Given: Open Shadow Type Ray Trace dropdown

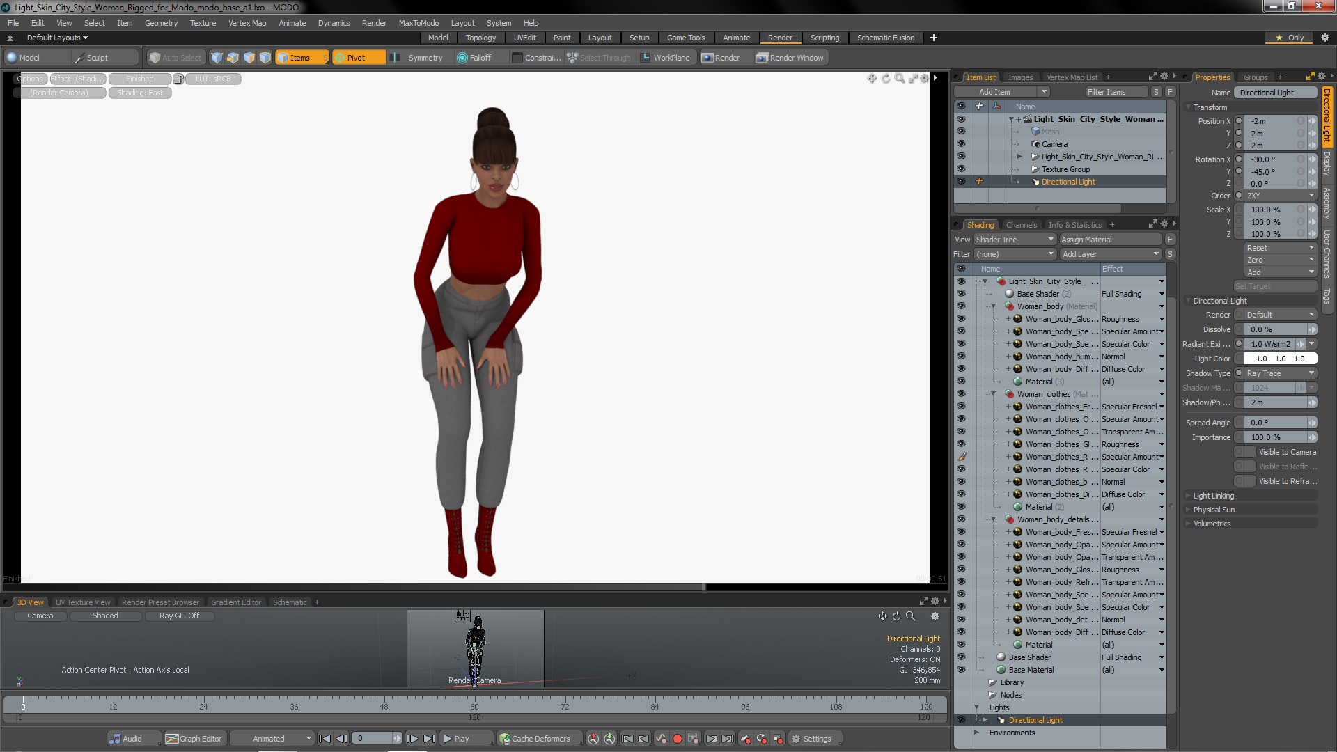Looking at the screenshot, I should pyautogui.click(x=1280, y=373).
